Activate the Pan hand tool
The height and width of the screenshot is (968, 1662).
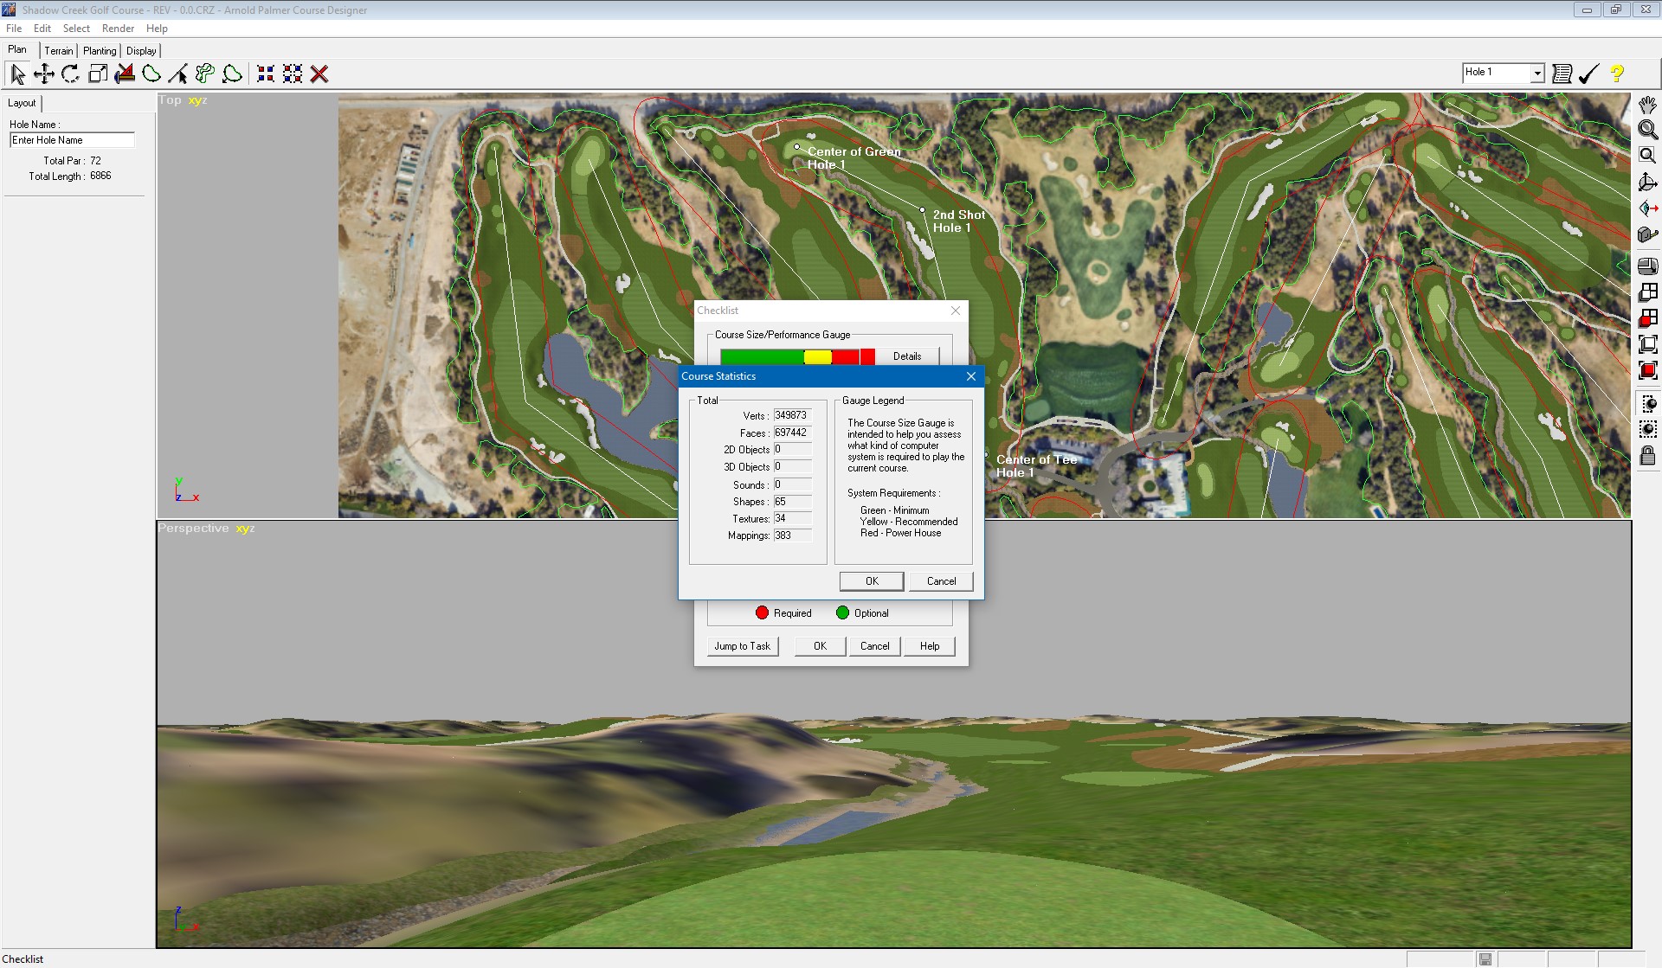pos(1647,105)
